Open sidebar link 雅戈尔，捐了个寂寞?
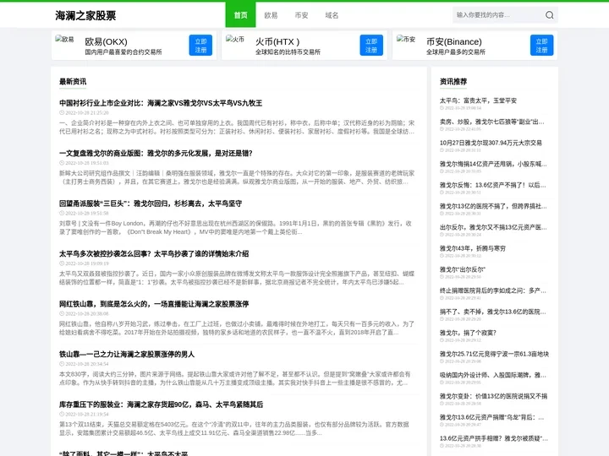609x456 pixels. (468, 333)
